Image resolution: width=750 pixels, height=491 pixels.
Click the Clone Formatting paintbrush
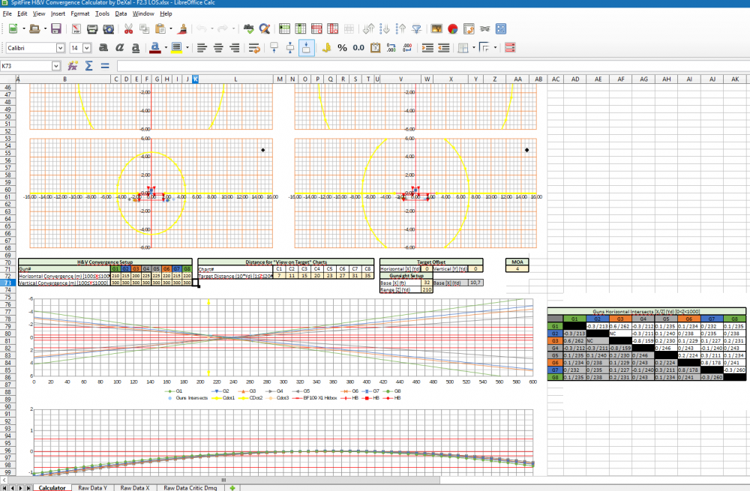click(x=183, y=29)
